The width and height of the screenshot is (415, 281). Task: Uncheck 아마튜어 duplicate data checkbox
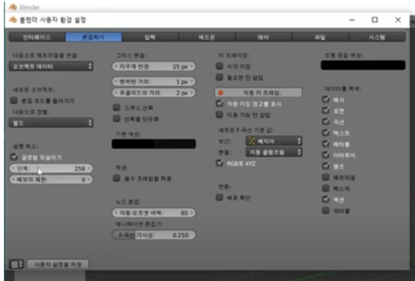click(x=326, y=155)
